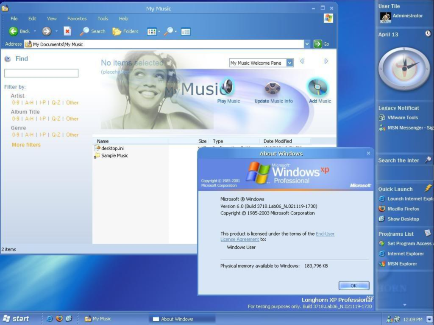Open the Views icon in toolbar

pos(152,32)
